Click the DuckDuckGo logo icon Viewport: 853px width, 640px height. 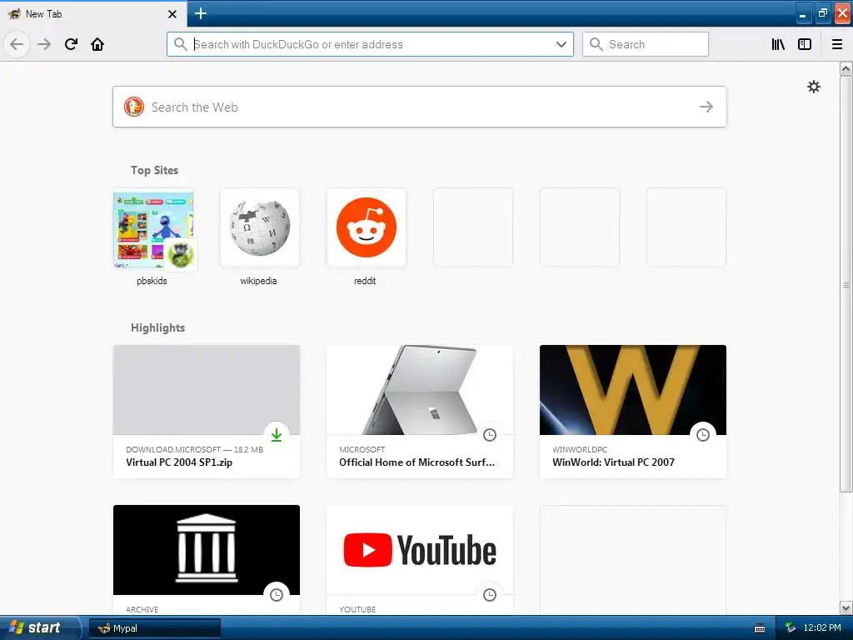tap(134, 107)
